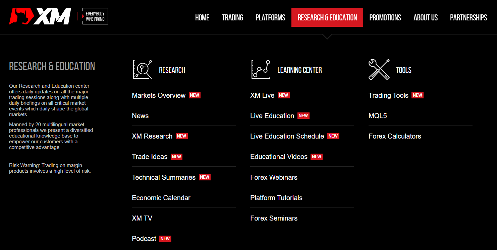Open Educational Videos
This screenshot has width=497, height=250.
[x=279, y=157]
